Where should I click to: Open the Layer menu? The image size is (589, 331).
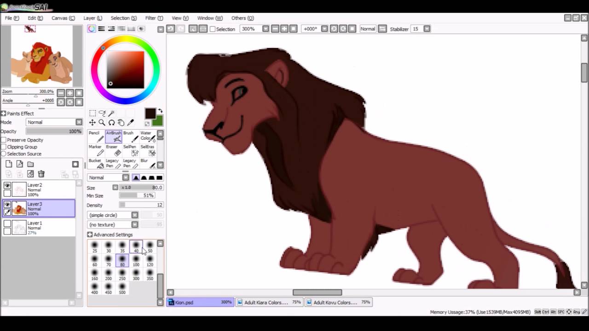[x=92, y=18]
